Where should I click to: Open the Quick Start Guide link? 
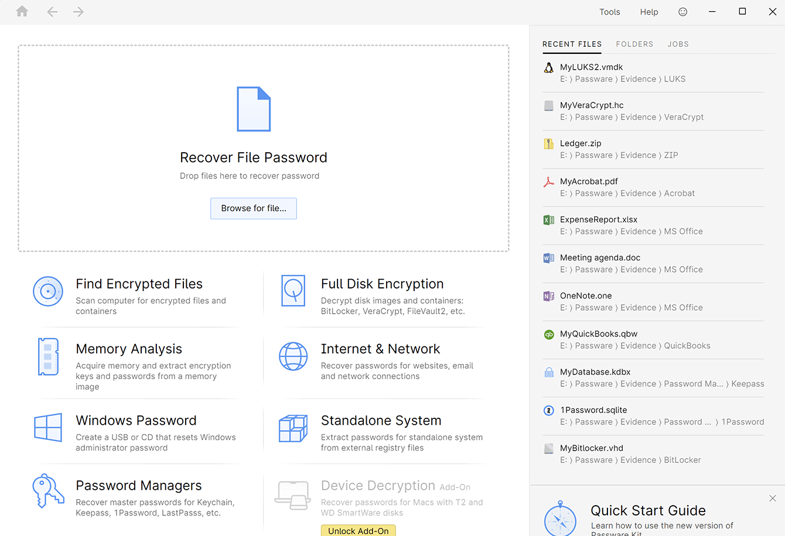[648, 510]
